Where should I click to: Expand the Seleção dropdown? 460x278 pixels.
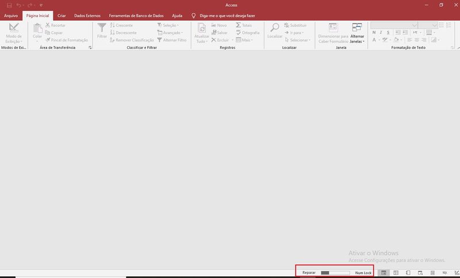point(168,25)
